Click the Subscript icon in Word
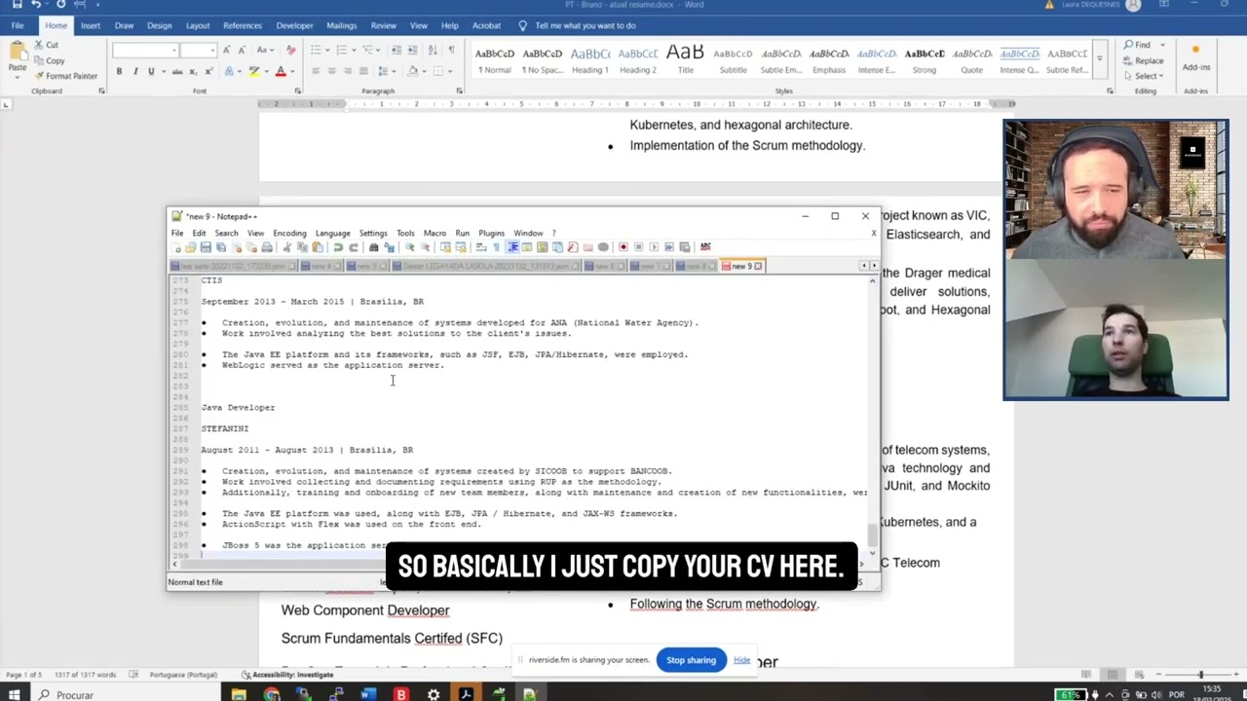 tap(194, 71)
